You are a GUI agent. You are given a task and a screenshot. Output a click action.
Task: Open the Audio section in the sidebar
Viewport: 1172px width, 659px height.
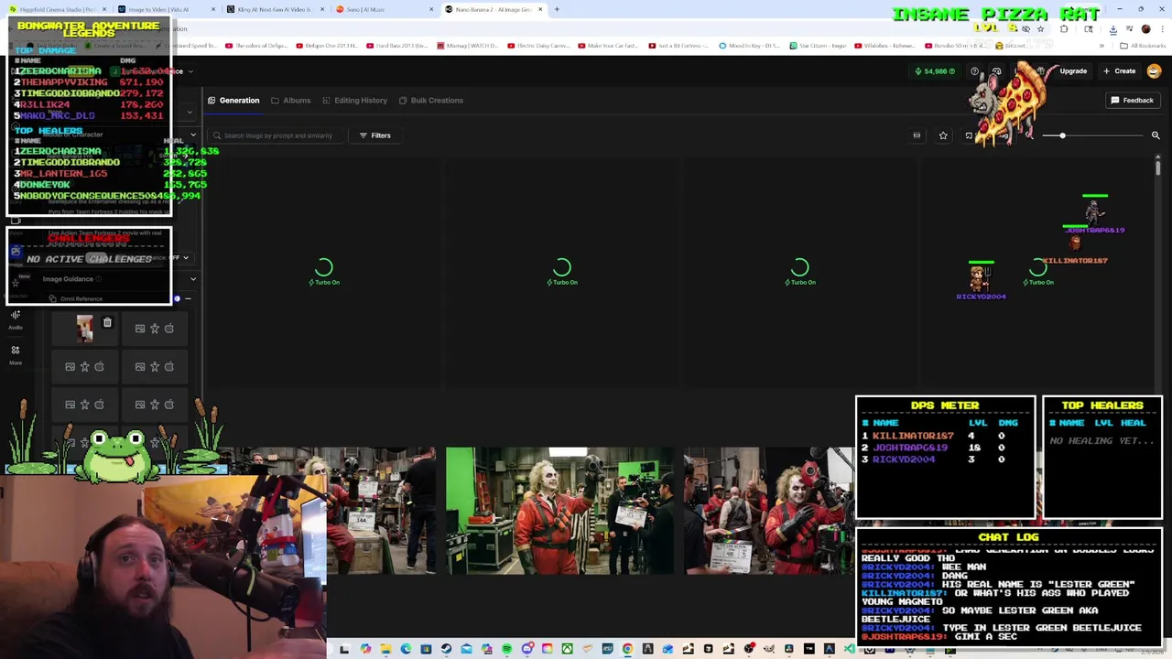click(x=16, y=319)
